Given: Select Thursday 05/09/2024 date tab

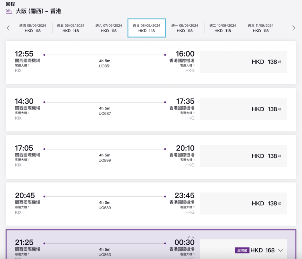Looking at the screenshot, I should (x=33, y=28).
